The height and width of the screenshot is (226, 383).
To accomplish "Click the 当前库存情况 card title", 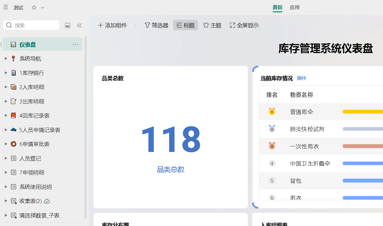I will tap(276, 79).
